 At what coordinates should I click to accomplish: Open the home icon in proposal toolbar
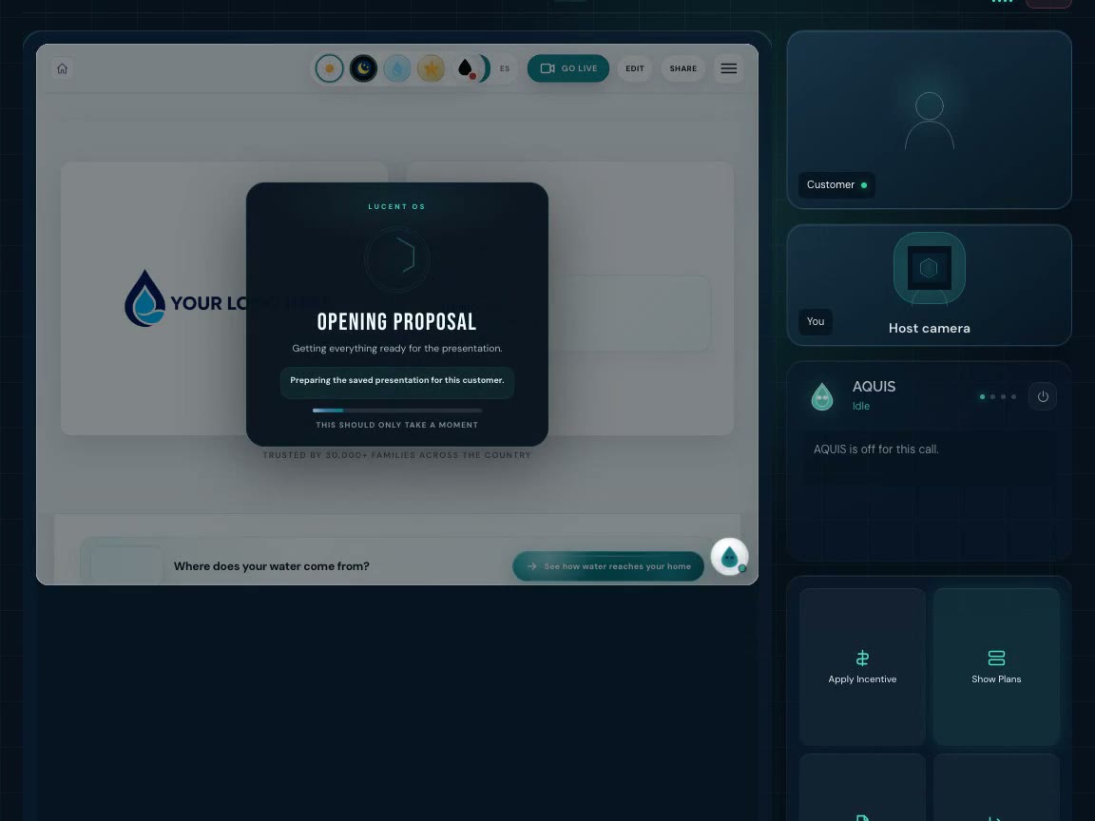tap(62, 68)
